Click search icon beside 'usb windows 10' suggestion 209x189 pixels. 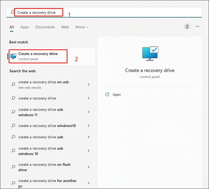[13, 151]
